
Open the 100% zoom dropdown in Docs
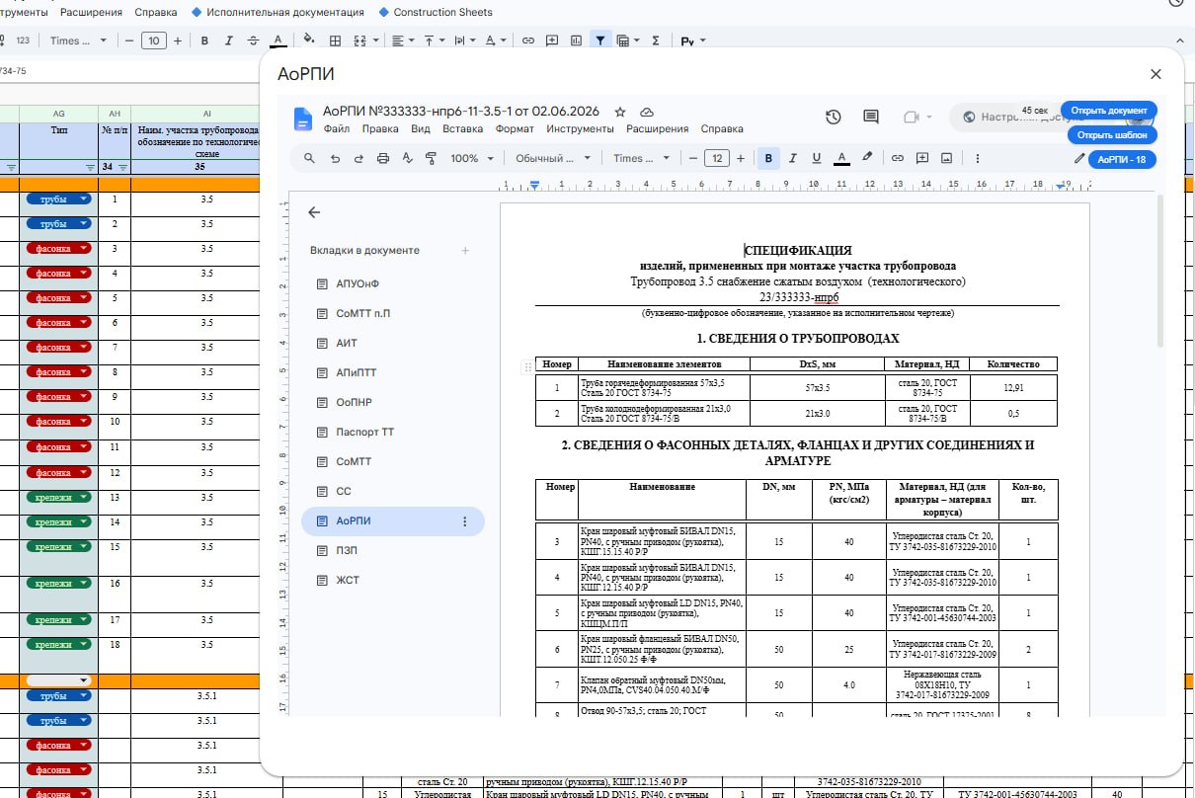[x=472, y=158]
